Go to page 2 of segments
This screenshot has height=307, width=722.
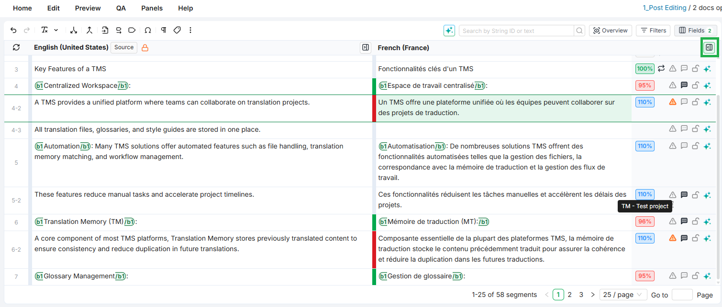coord(569,295)
